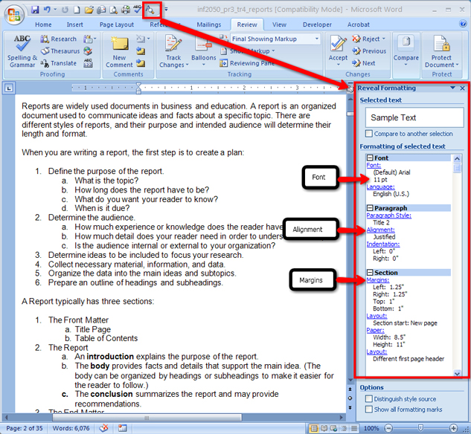The image size is (471, 434).
Task: Open the Reject dropdown arrow
Action: click(384, 39)
